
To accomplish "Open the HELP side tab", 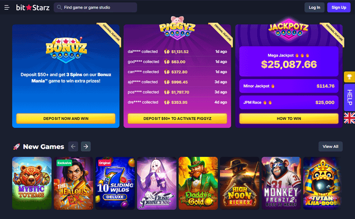I will point(349,98).
